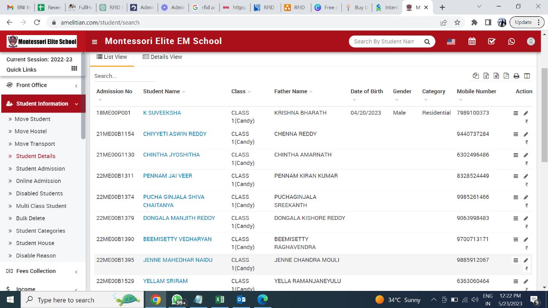Viewport: 548px width, 308px height.
Task: Open the rupee fees icon for CHIYYETI ASWIN REDDY
Action: click(x=526, y=142)
